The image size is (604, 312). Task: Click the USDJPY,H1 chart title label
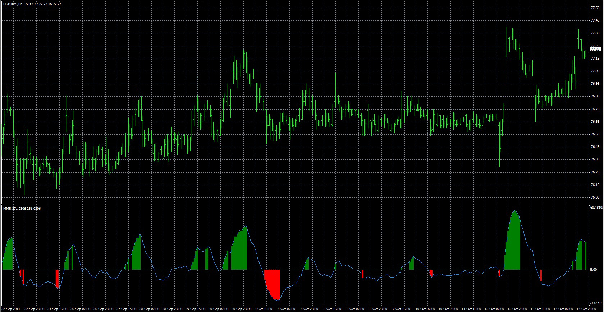[x=13, y=4]
